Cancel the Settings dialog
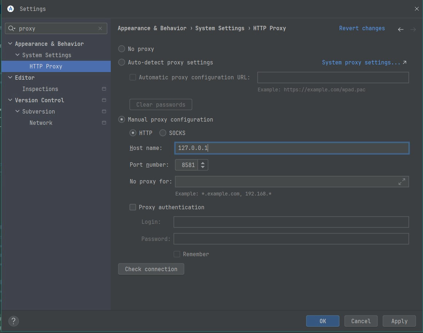The width and height of the screenshot is (423, 333). (x=361, y=321)
